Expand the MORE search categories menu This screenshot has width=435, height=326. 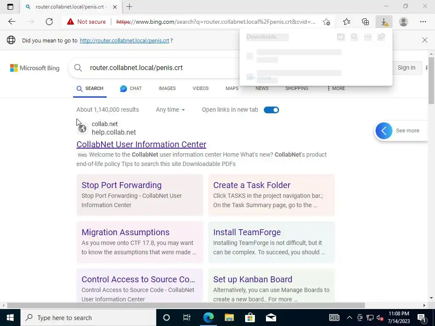336,88
